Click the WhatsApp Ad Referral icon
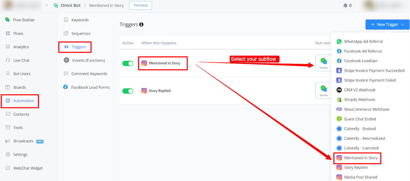 pos(339,41)
